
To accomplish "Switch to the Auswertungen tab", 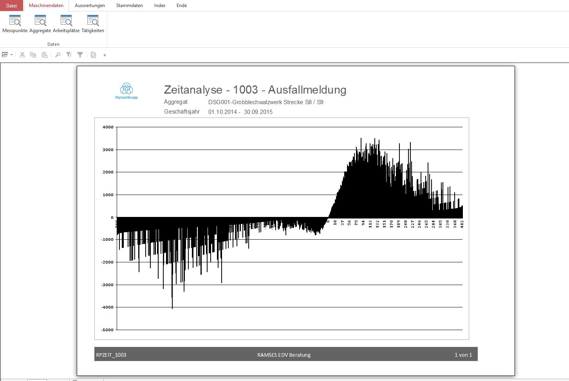I will [90, 5].
